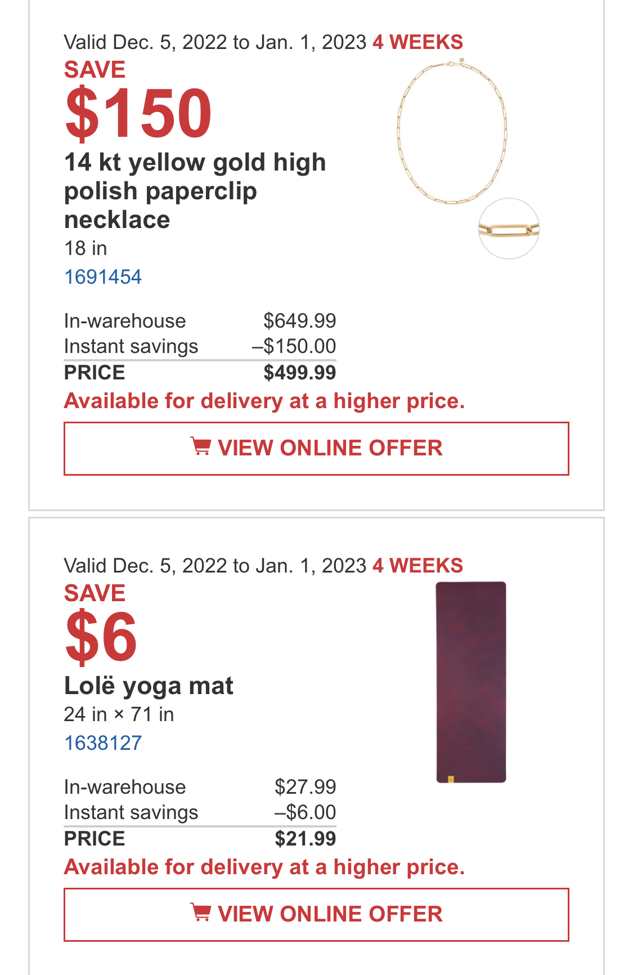Click the cart icon in necklace offer button
The image size is (633, 975).
[200, 446]
